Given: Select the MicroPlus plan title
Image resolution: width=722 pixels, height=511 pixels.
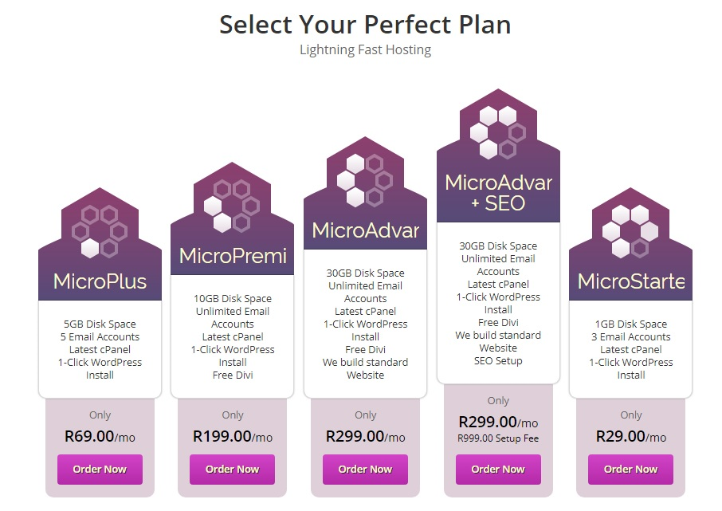Looking at the screenshot, I should [100, 281].
